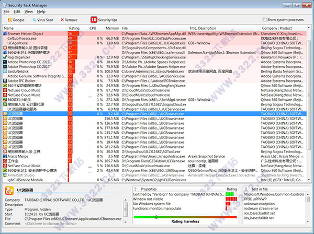
Task: Click the BaiduNetdisk process icon
Action: [5, 72]
